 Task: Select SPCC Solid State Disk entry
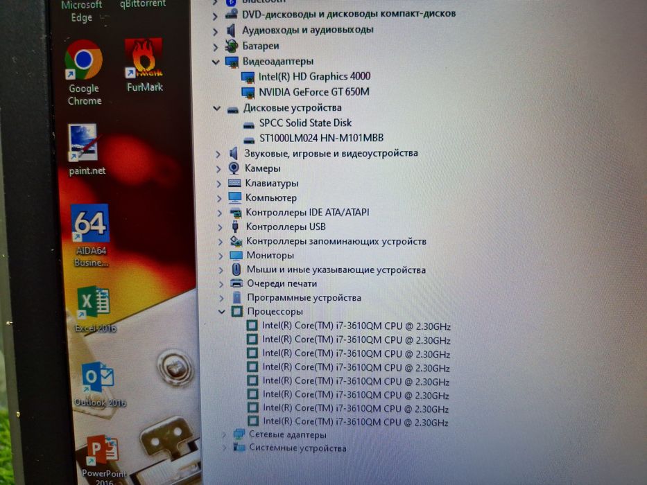(x=305, y=123)
